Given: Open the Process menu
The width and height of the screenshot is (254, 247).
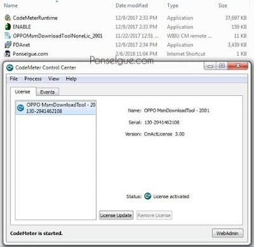Looking at the screenshot, I should pyautogui.click(x=33, y=79).
